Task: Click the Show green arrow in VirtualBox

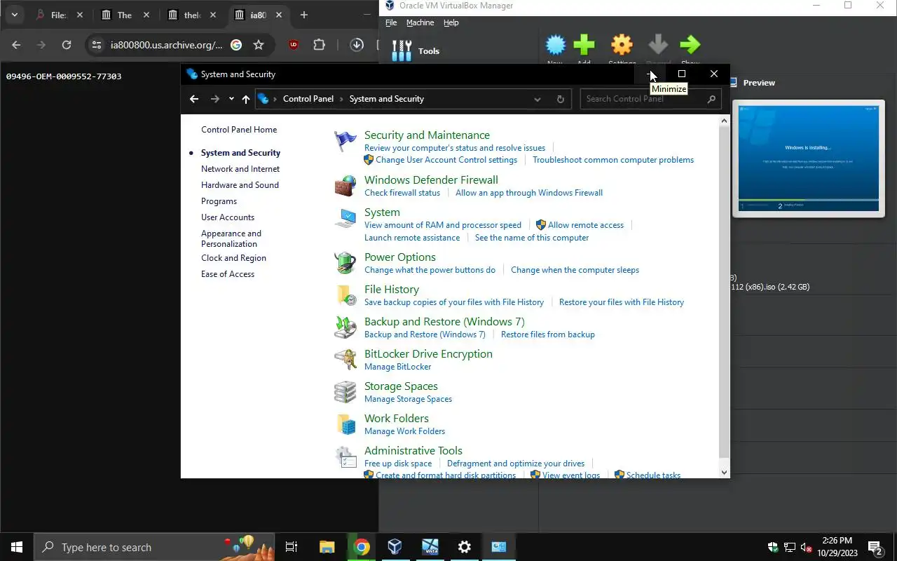Action: pyautogui.click(x=690, y=46)
